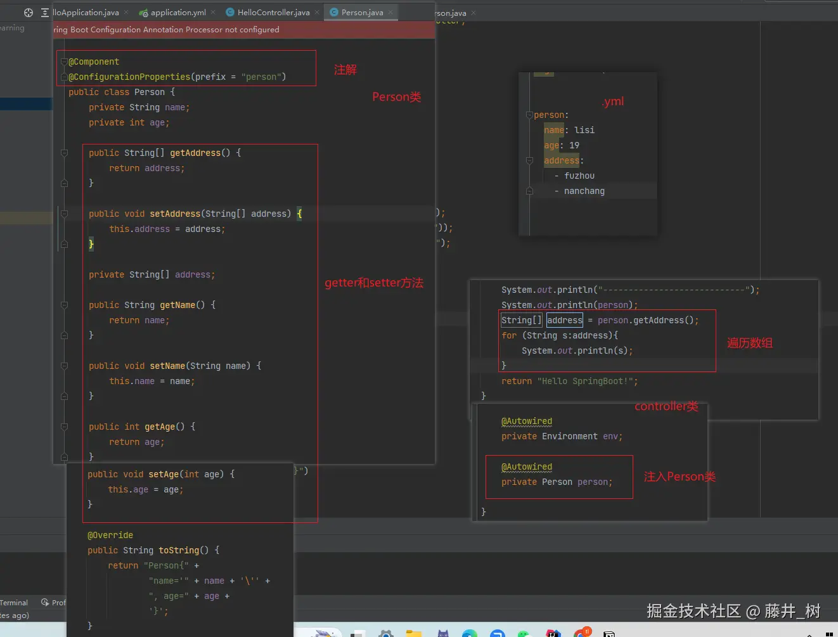Close the Person.java editor tab

click(390, 13)
